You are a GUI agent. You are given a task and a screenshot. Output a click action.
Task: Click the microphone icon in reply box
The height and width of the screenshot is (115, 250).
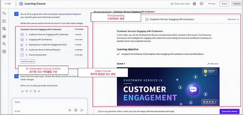pos(76,110)
